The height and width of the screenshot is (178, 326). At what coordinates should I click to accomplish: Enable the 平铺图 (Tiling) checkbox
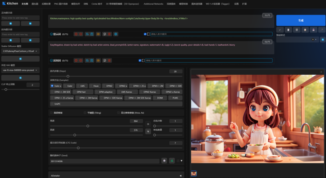(85, 113)
